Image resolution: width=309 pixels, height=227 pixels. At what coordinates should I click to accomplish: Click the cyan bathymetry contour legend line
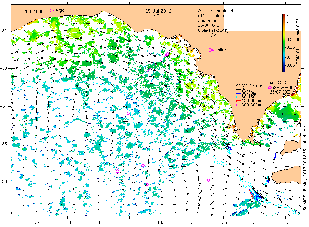28,15
